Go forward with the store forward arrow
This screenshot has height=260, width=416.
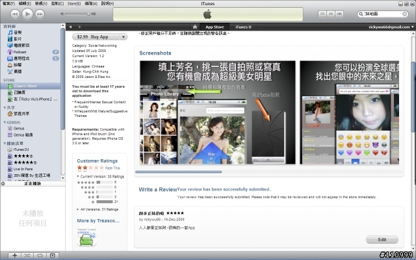[x=79, y=27]
